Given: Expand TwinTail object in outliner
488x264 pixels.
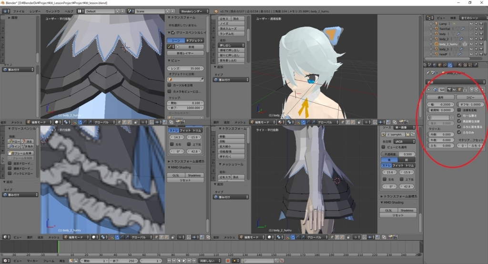Looking at the screenshot, I should click(x=431, y=29).
